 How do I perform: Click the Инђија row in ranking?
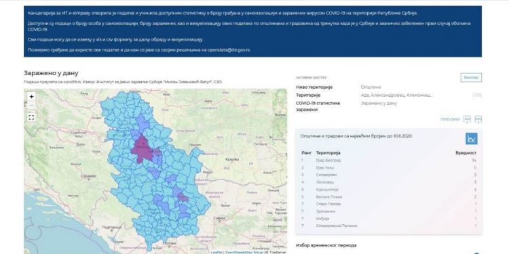[389, 219]
